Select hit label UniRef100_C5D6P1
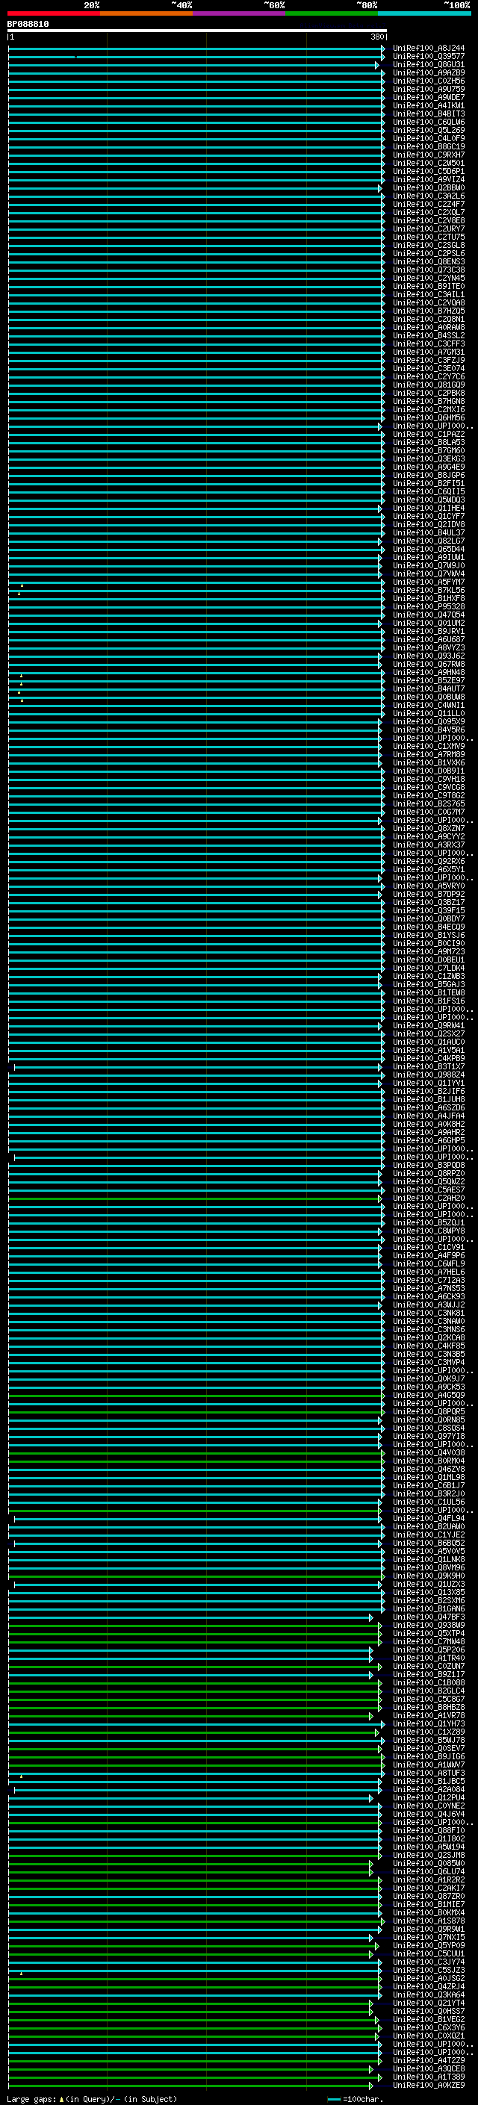 pos(429,172)
